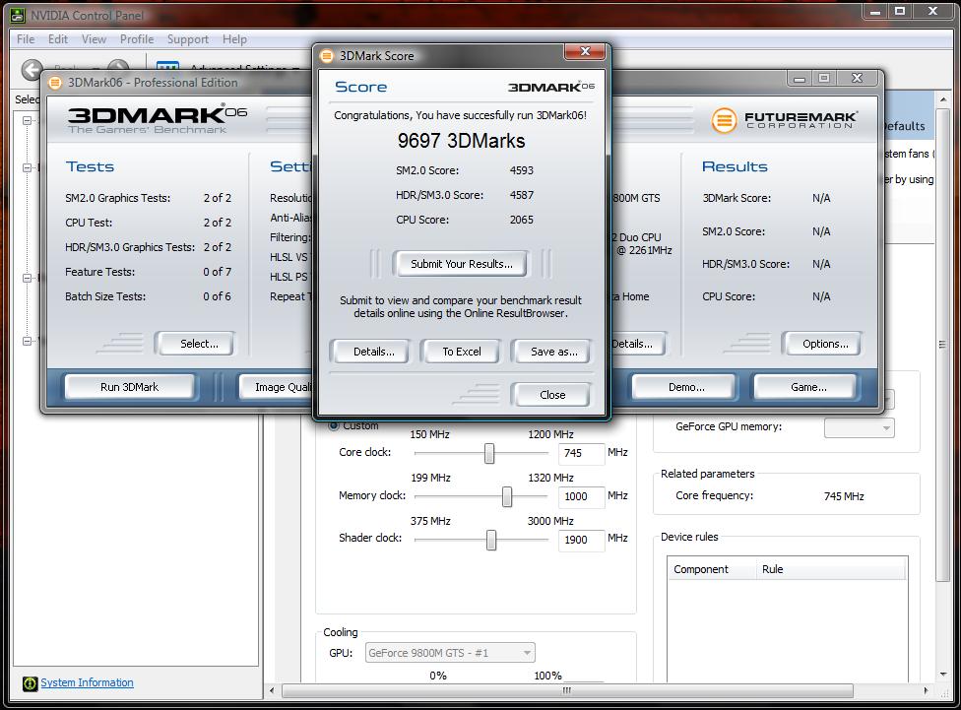
Task: Click the Submit Your Results button
Action: pos(461,264)
